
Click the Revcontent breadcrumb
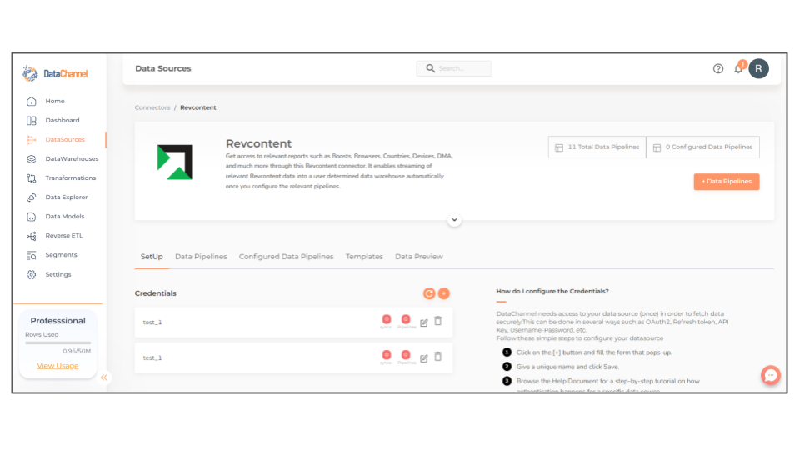pos(198,107)
